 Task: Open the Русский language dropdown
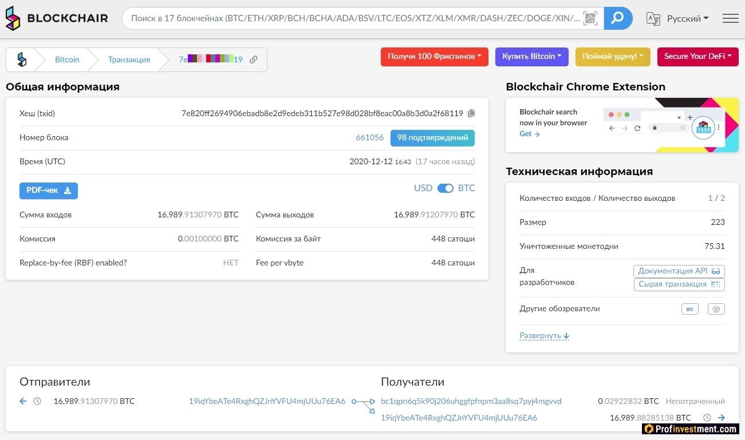pyautogui.click(x=688, y=18)
